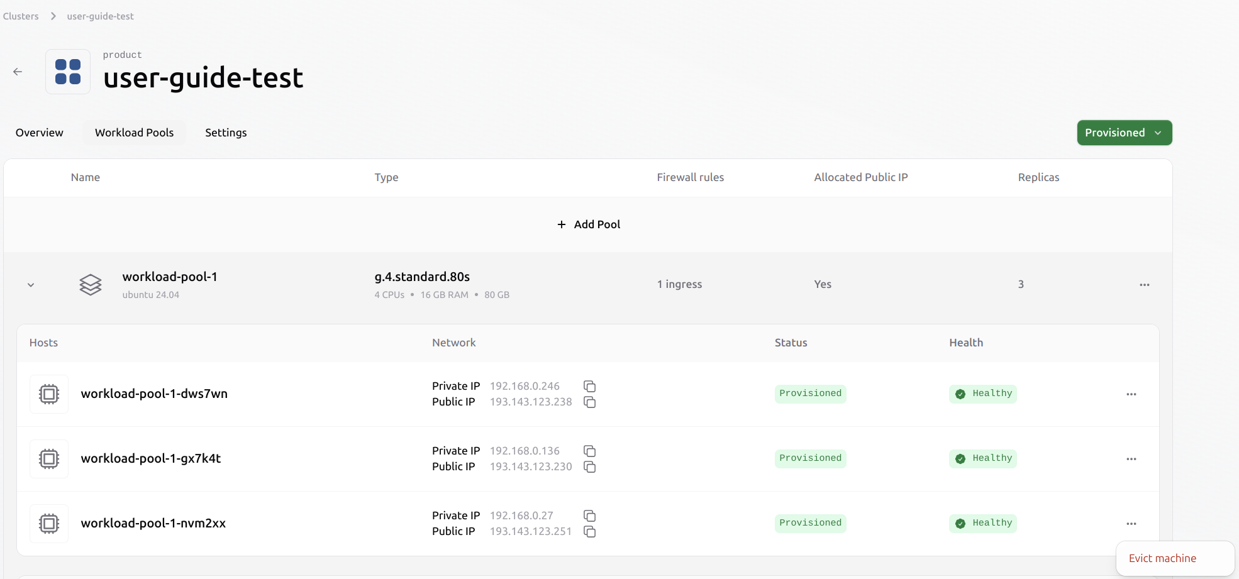This screenshot has height=579, width=1239.
Task: Collapse the workload-pool-1 pool row
Action: (30, 284)
